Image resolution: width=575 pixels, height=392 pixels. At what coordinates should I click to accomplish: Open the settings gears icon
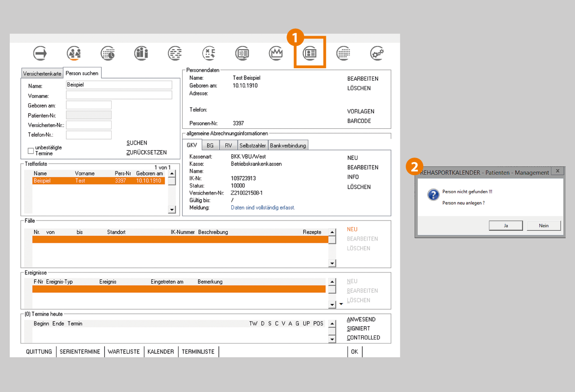coord(377,53)
